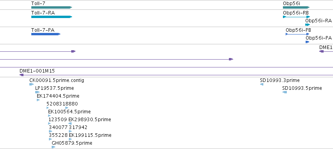Click the Obp56i-RA transcript arrow
This screenshot has height=149, width=333.
click(308, 25)
